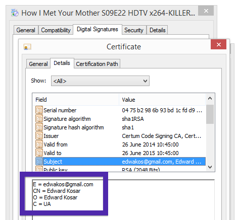This screenshot has width=237, height=220.
Task: Click the scroll up arrow in field list
Action: [210, 99]
